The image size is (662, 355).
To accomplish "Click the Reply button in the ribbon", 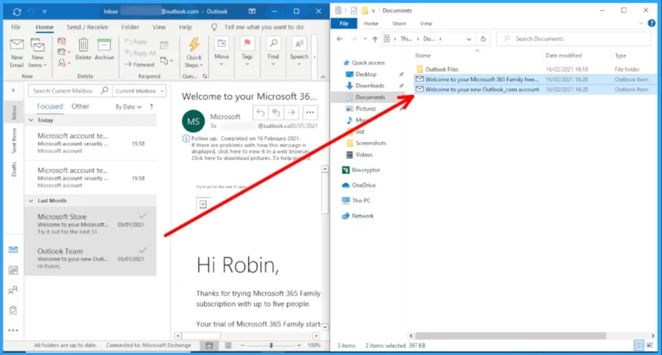I will coord(136,42).
